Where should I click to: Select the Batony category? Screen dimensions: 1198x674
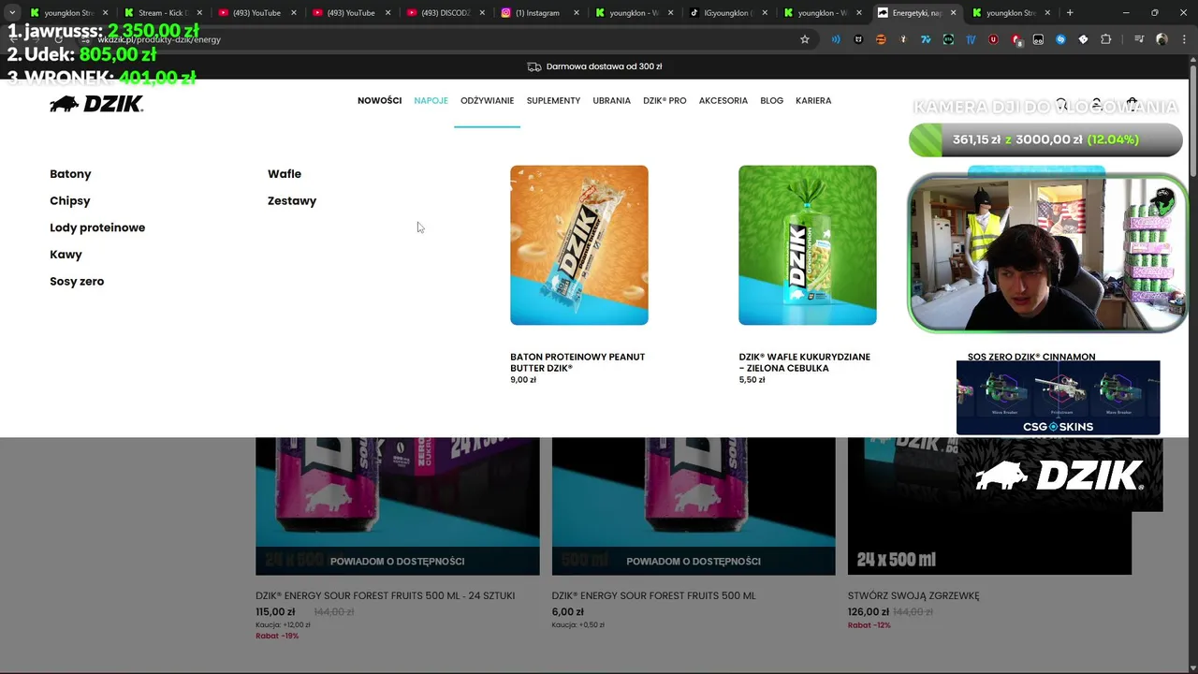tap(70, 174)
